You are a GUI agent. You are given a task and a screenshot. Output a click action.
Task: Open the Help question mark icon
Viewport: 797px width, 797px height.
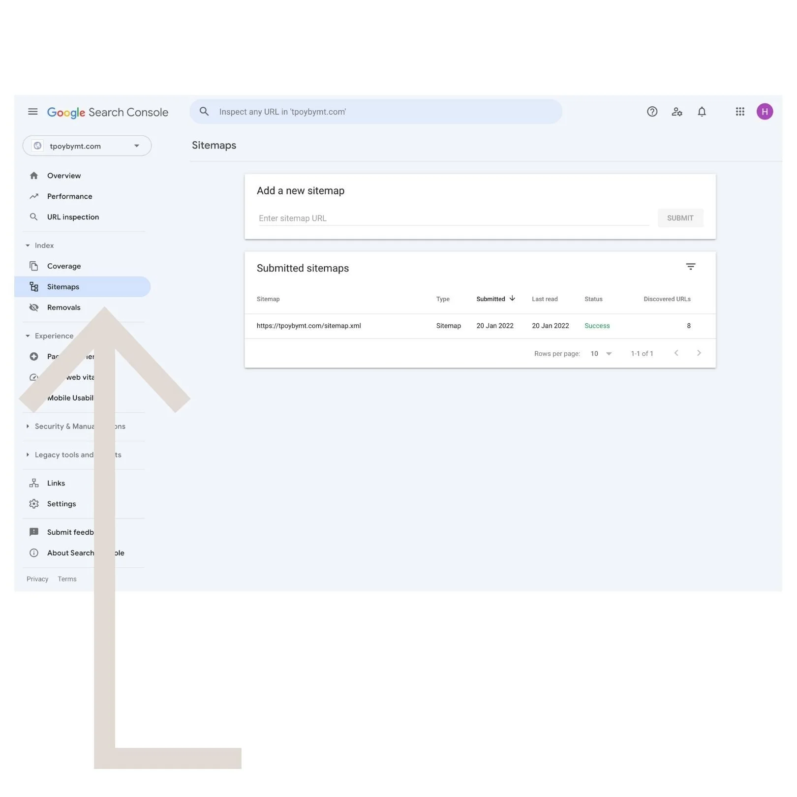coord(652,112)
